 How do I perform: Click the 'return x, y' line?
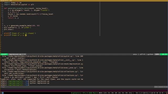click(x=13, y=18)
